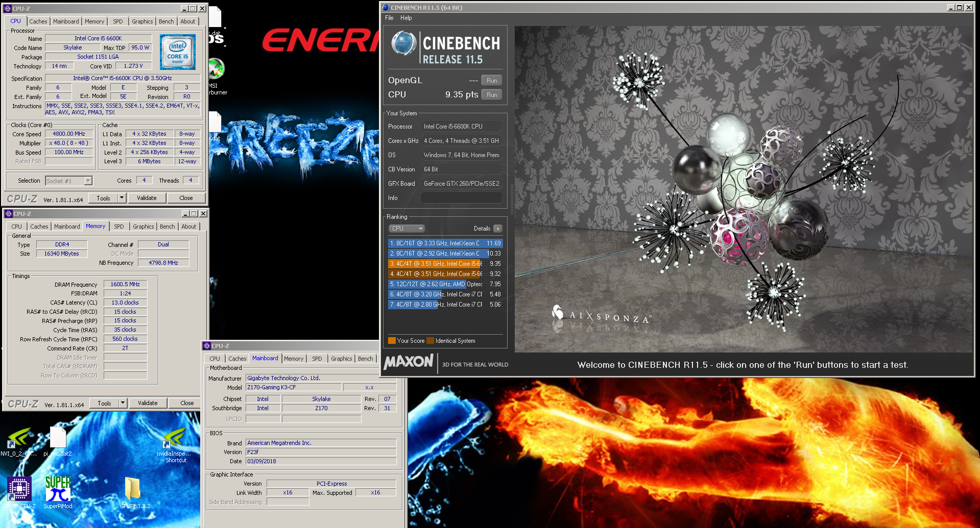Click the DRAM Frequency 1600.5 MHz value

pos(125,284)
